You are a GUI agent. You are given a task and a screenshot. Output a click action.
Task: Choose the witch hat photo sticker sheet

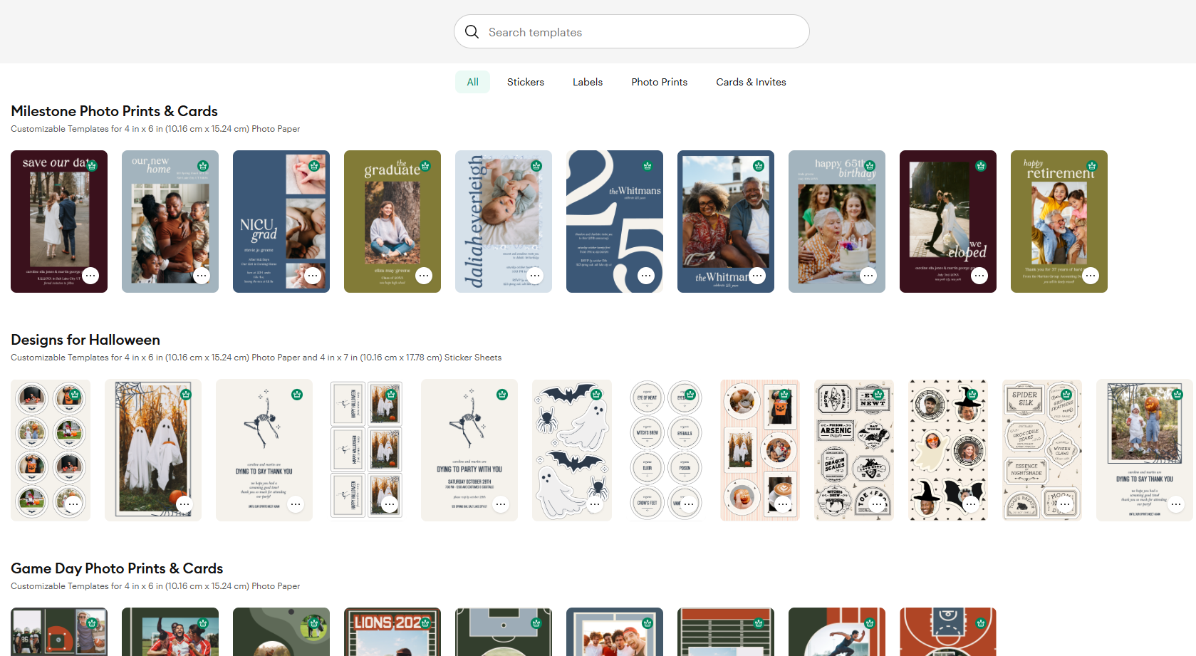tap(948, 450)
